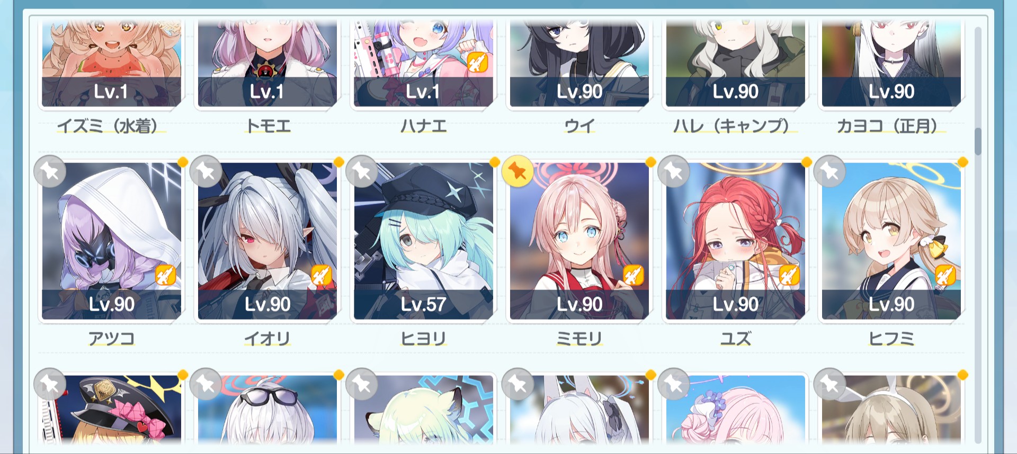Open ヒヨリ's Lv.57 character card
Image resolution: width=1017 pixels, height=454 pixels.
point(423,241)
